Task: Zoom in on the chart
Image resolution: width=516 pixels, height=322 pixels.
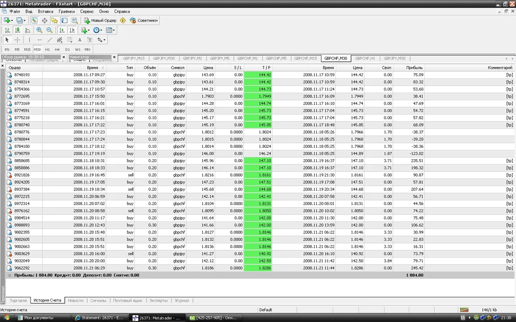Action: pyautogui.click(x=40, y=30)
